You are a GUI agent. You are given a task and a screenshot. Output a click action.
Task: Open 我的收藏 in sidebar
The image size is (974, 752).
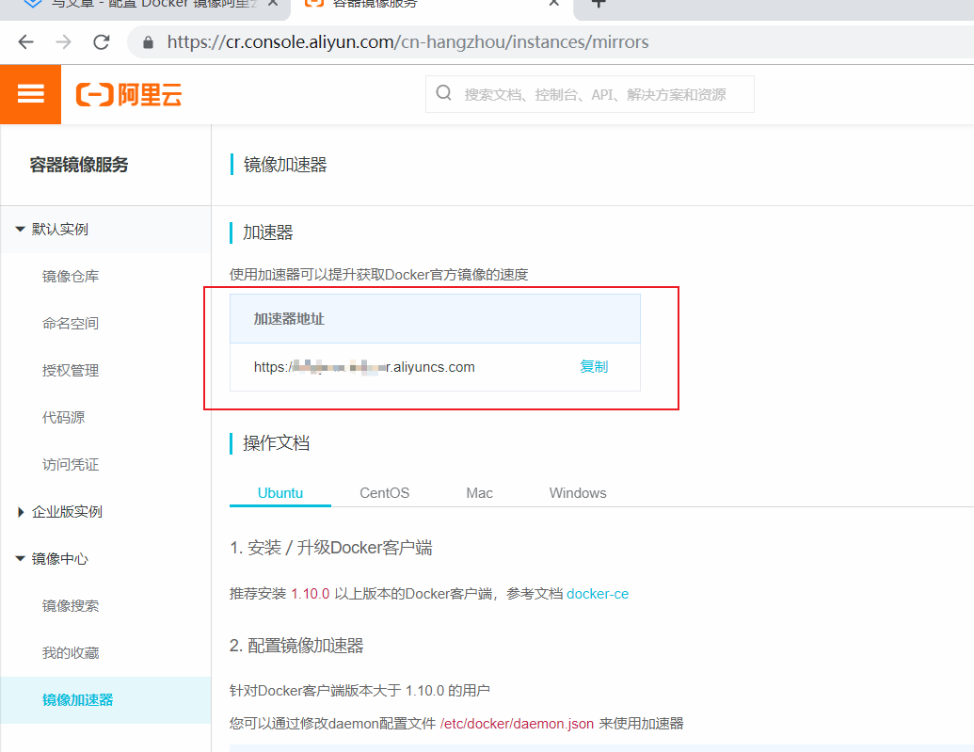coord(71,653)
